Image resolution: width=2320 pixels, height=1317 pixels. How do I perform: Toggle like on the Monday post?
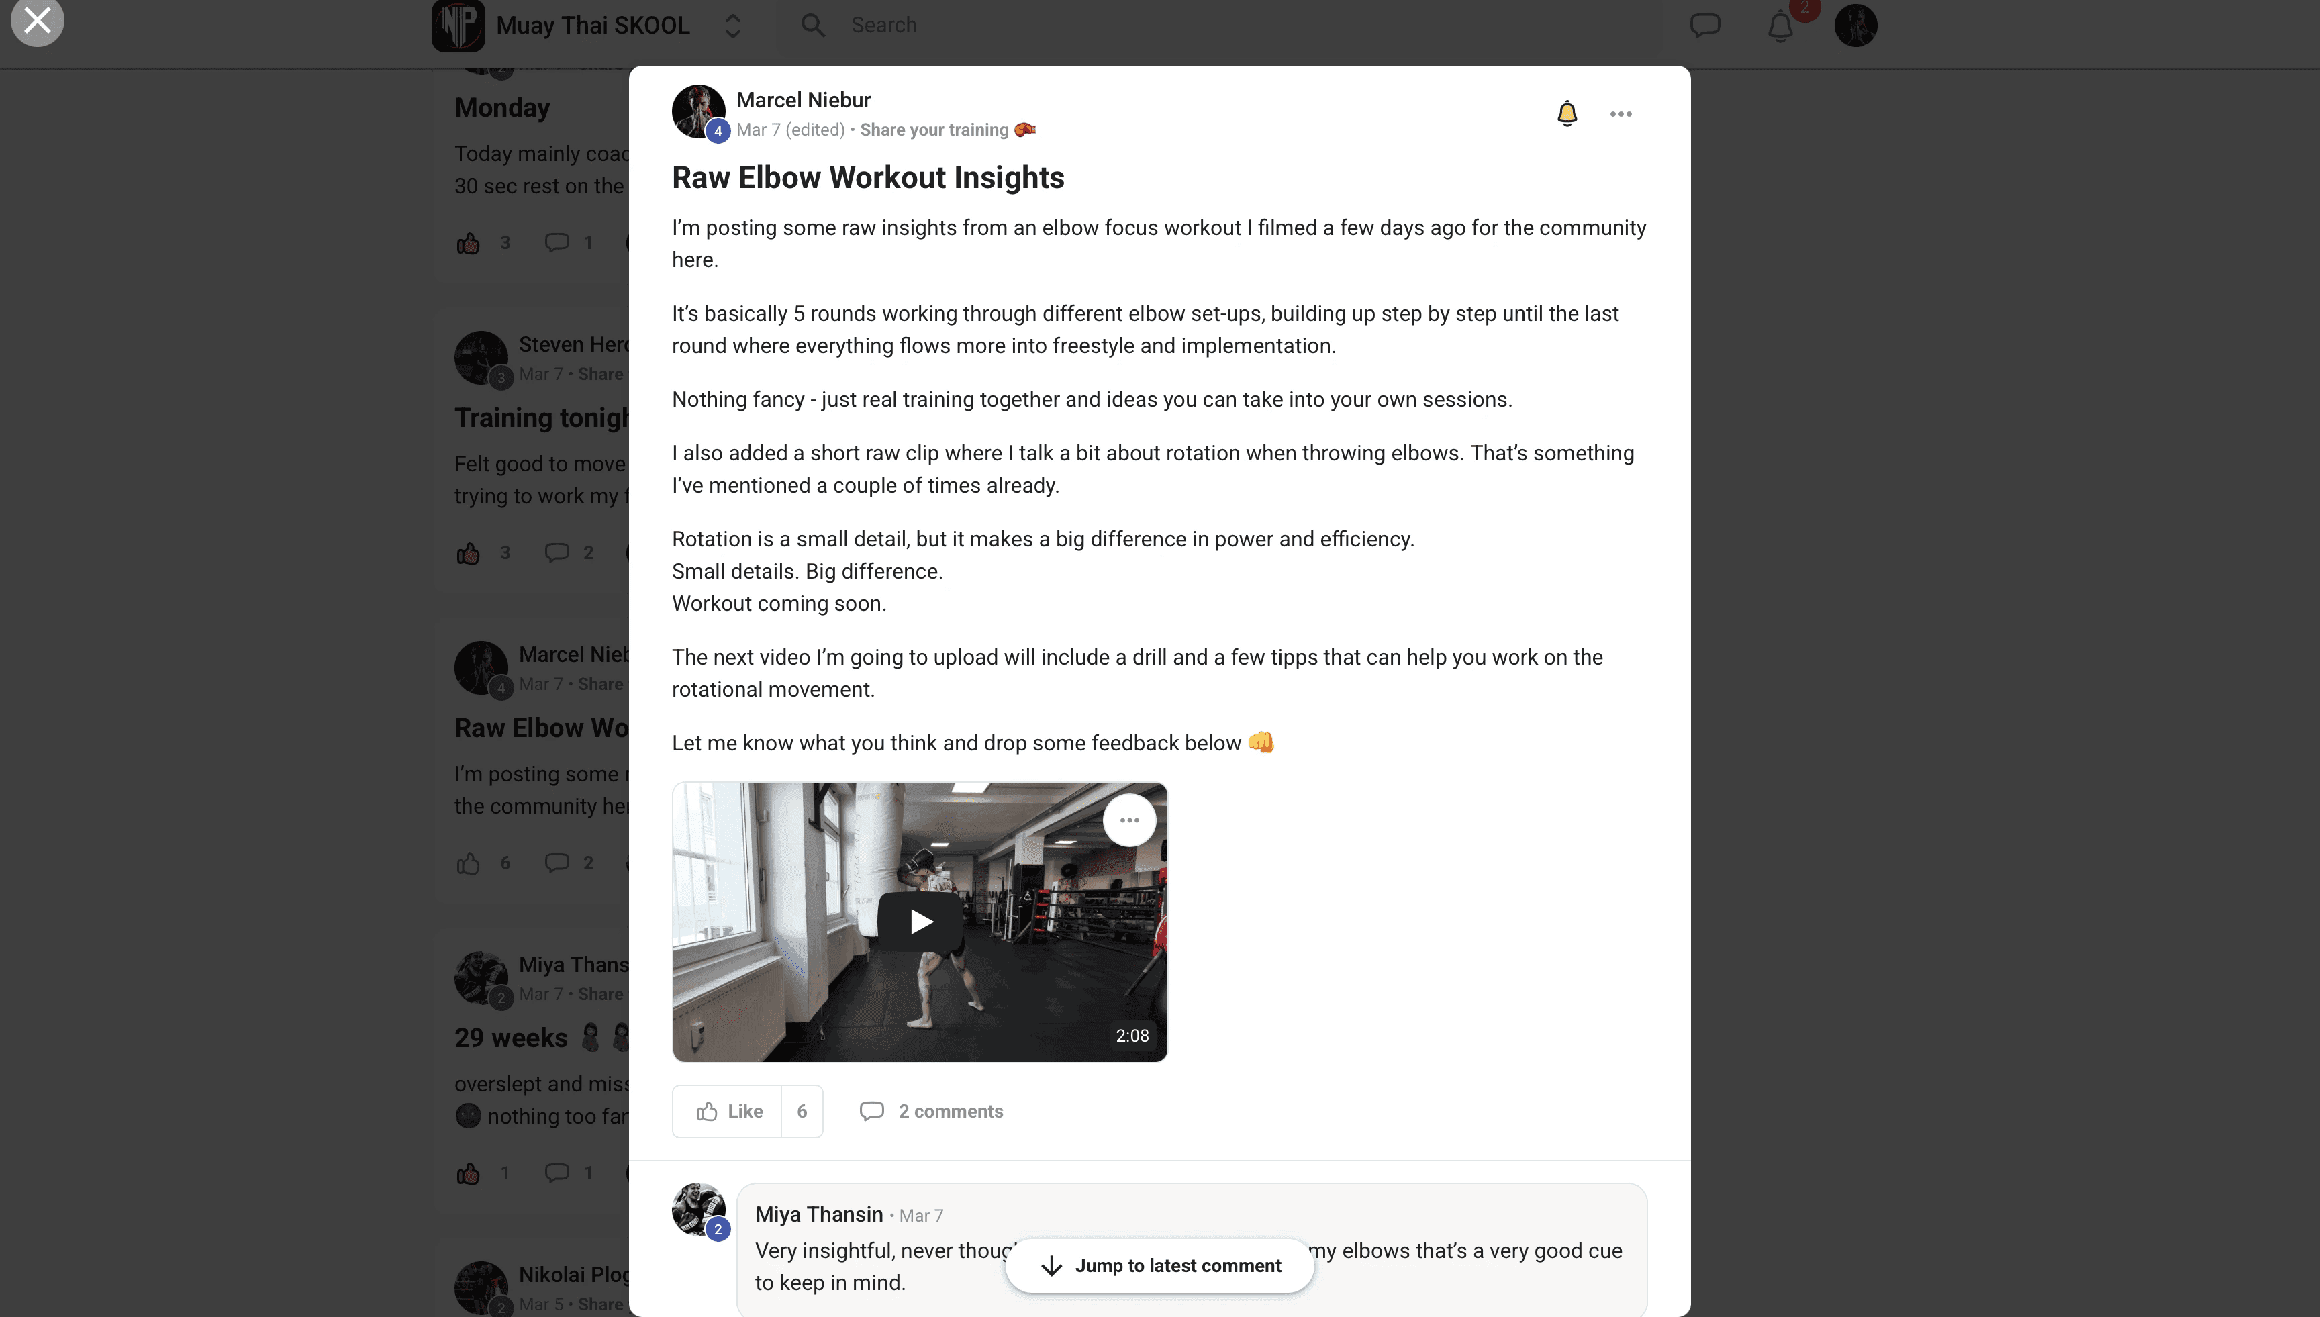[468, 242]
